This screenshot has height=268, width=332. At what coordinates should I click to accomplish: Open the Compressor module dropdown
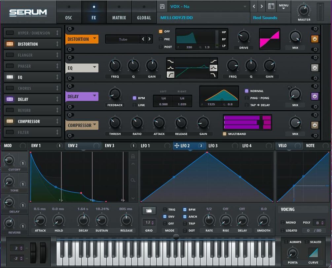click(x=95, y=124)
